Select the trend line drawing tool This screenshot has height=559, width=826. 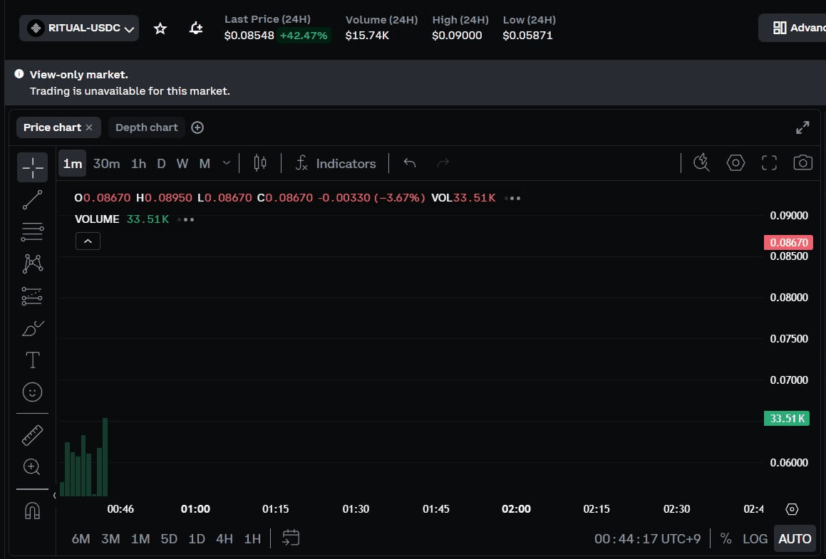pyautogui.click(x=33, y=200)
